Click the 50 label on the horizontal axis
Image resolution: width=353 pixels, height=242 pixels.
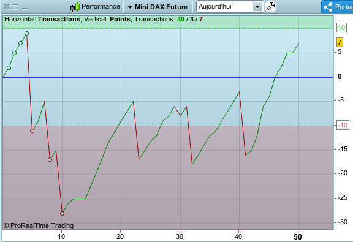click(298, 237)
